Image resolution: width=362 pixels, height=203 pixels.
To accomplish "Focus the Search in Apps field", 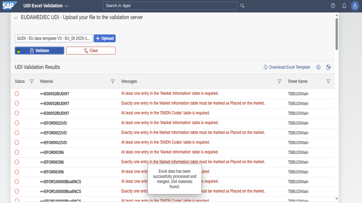I will point(170,6).
